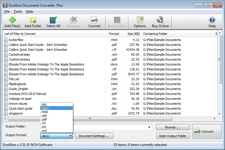Click the Help question mark icon
Viewport: 225px width, 150px height.
click(212, 20)
